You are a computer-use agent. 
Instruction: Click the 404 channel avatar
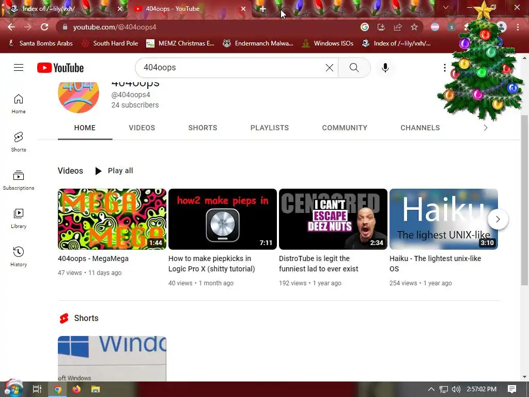79,97
